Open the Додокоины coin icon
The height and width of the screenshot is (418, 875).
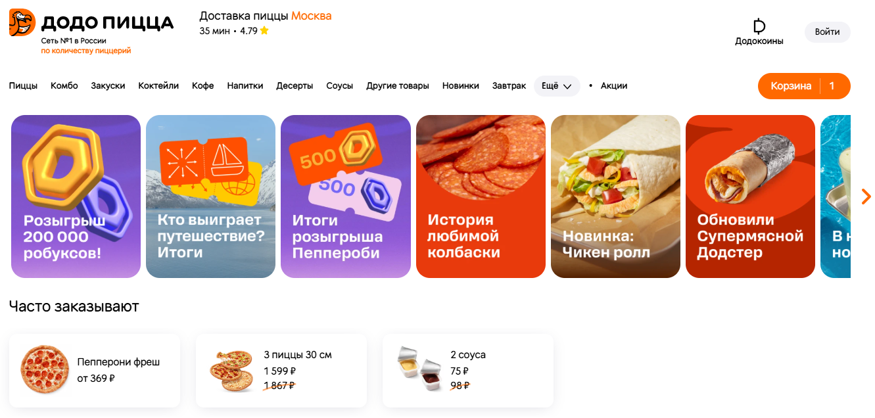759,26
